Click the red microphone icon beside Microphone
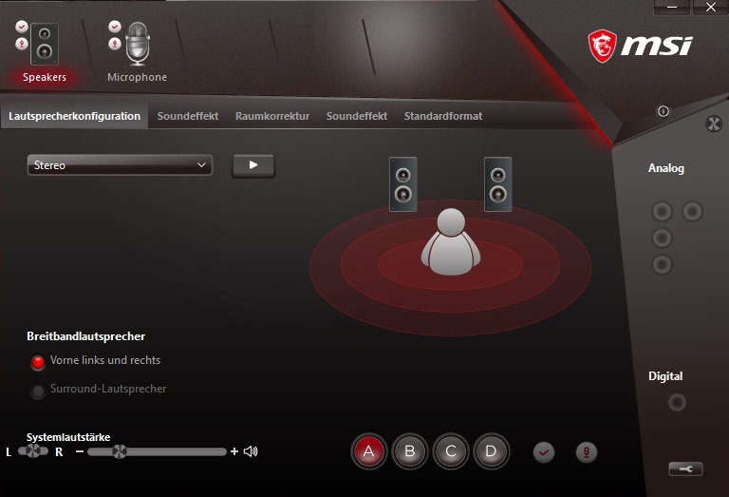 click(x=115, y=45)
